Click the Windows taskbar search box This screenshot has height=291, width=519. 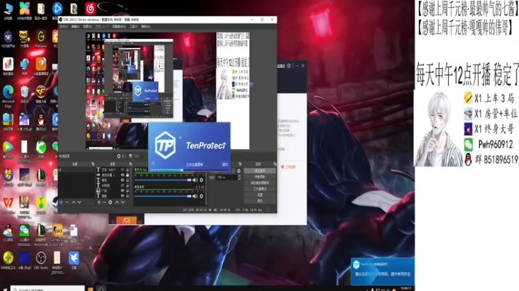[x=47, y=288]
